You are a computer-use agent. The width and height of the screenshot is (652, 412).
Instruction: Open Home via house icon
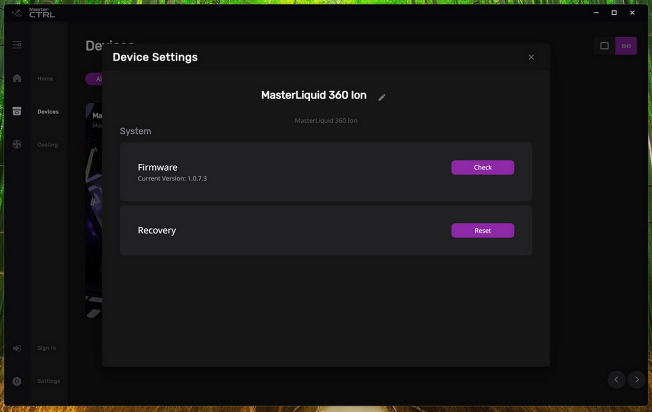click(17, 78)
